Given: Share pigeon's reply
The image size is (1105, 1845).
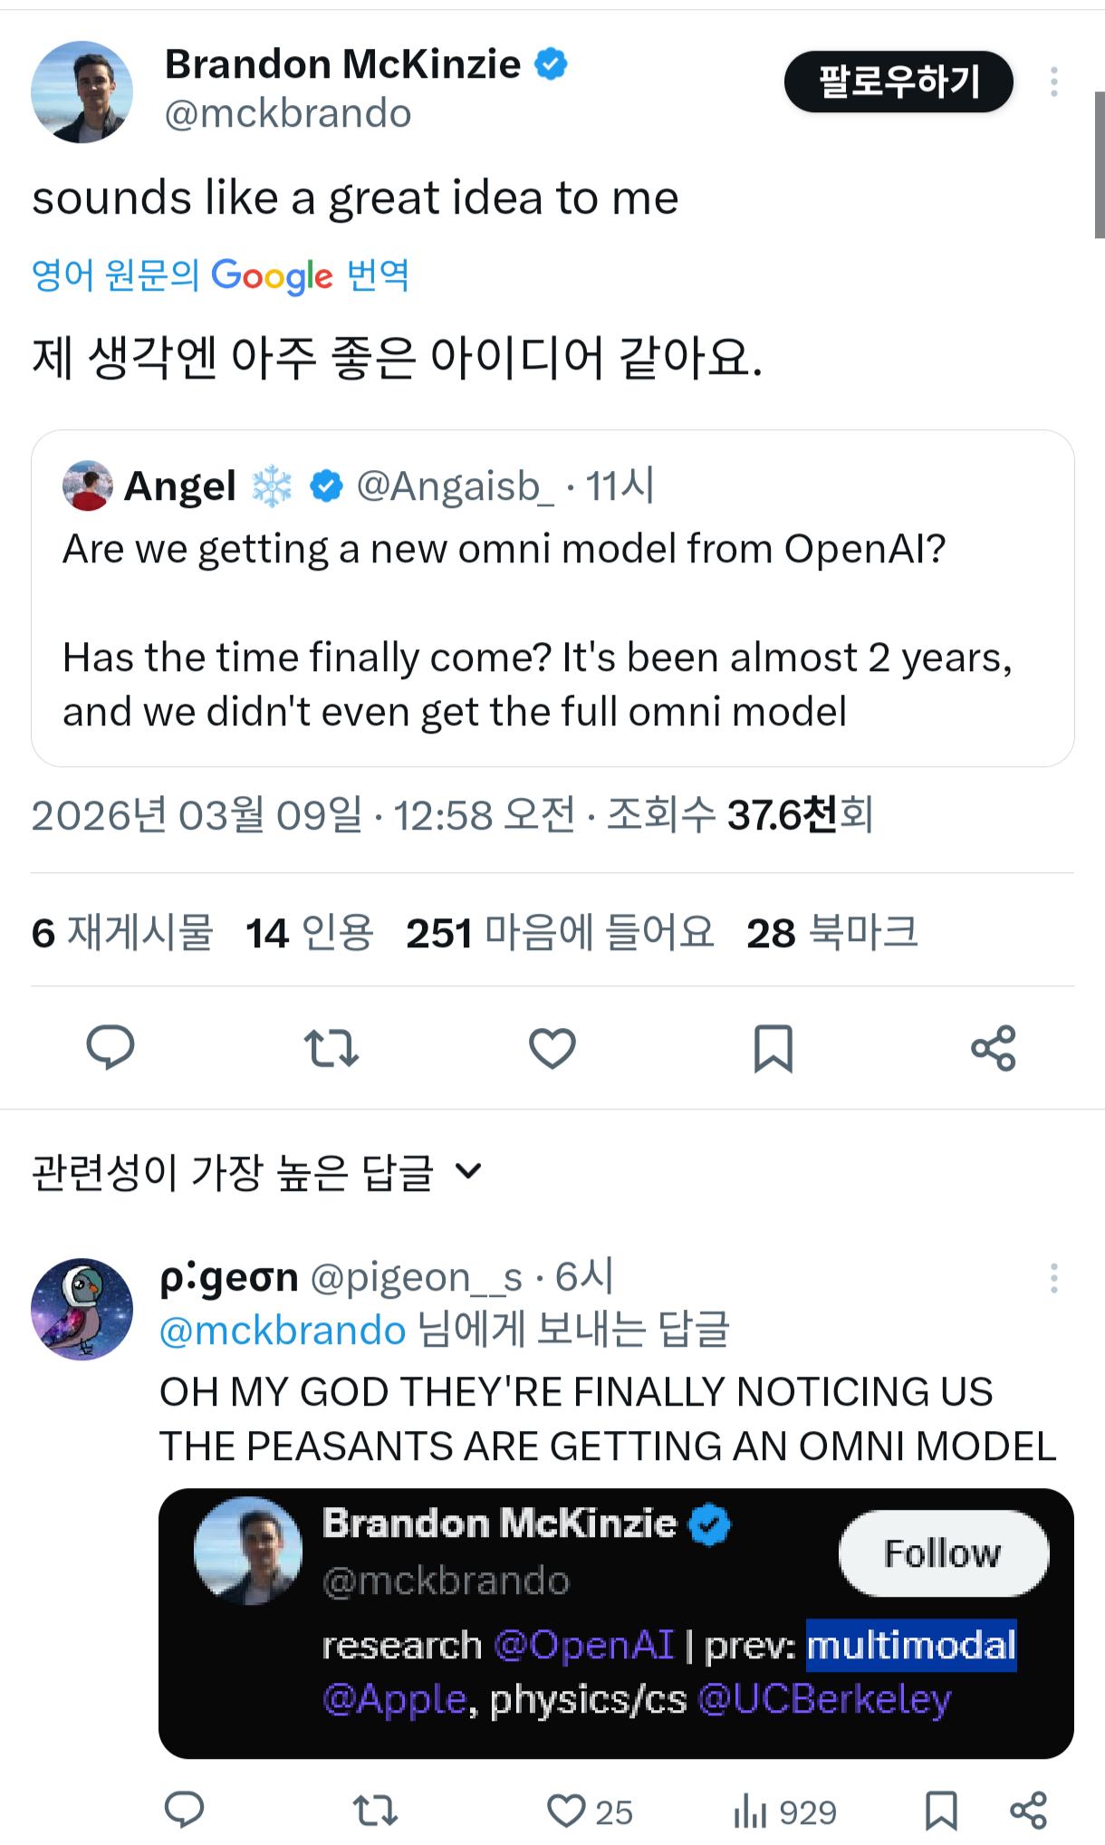Looking at the screenshot, I should [1029, 1811].
